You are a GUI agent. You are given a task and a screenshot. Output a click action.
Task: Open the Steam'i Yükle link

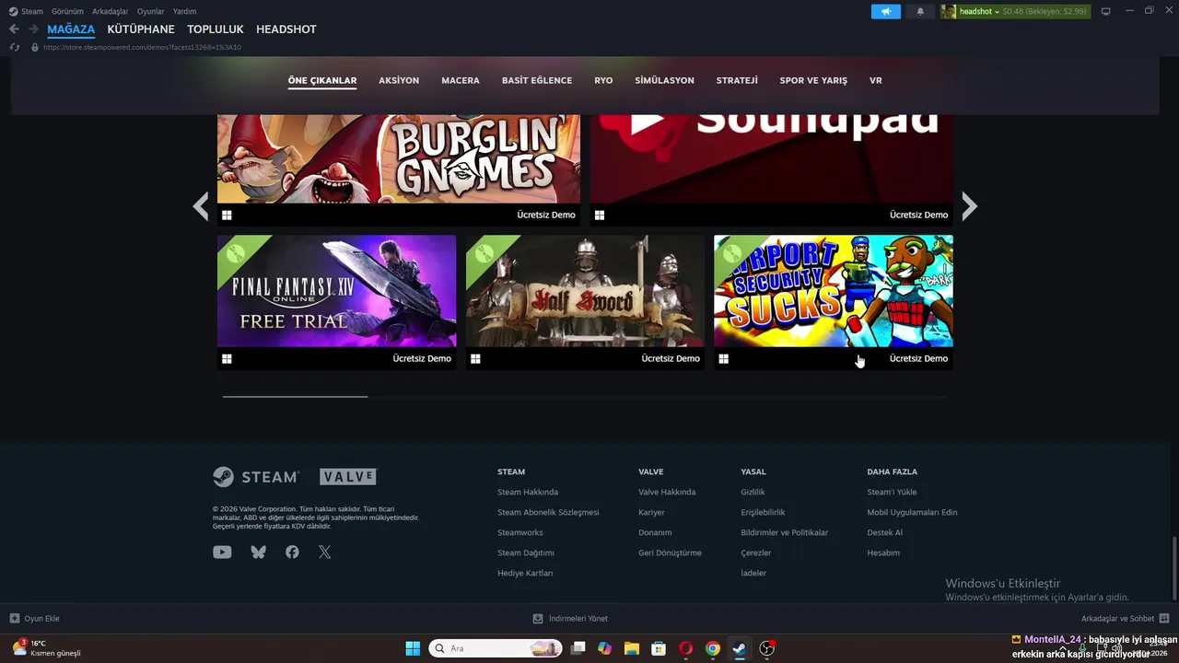pos(892,492)
